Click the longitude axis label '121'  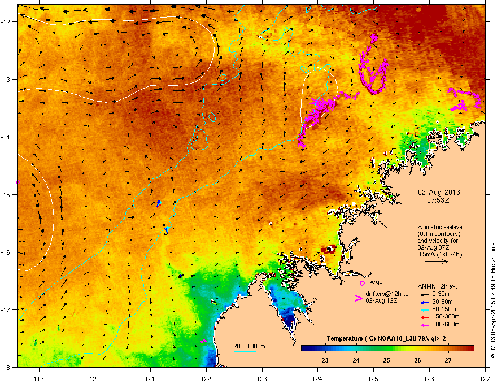(150, 378)
